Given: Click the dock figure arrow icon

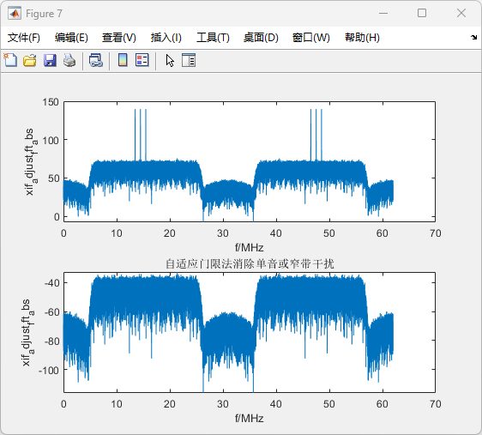Looking at the screenshot, I should tap(473, 38).
